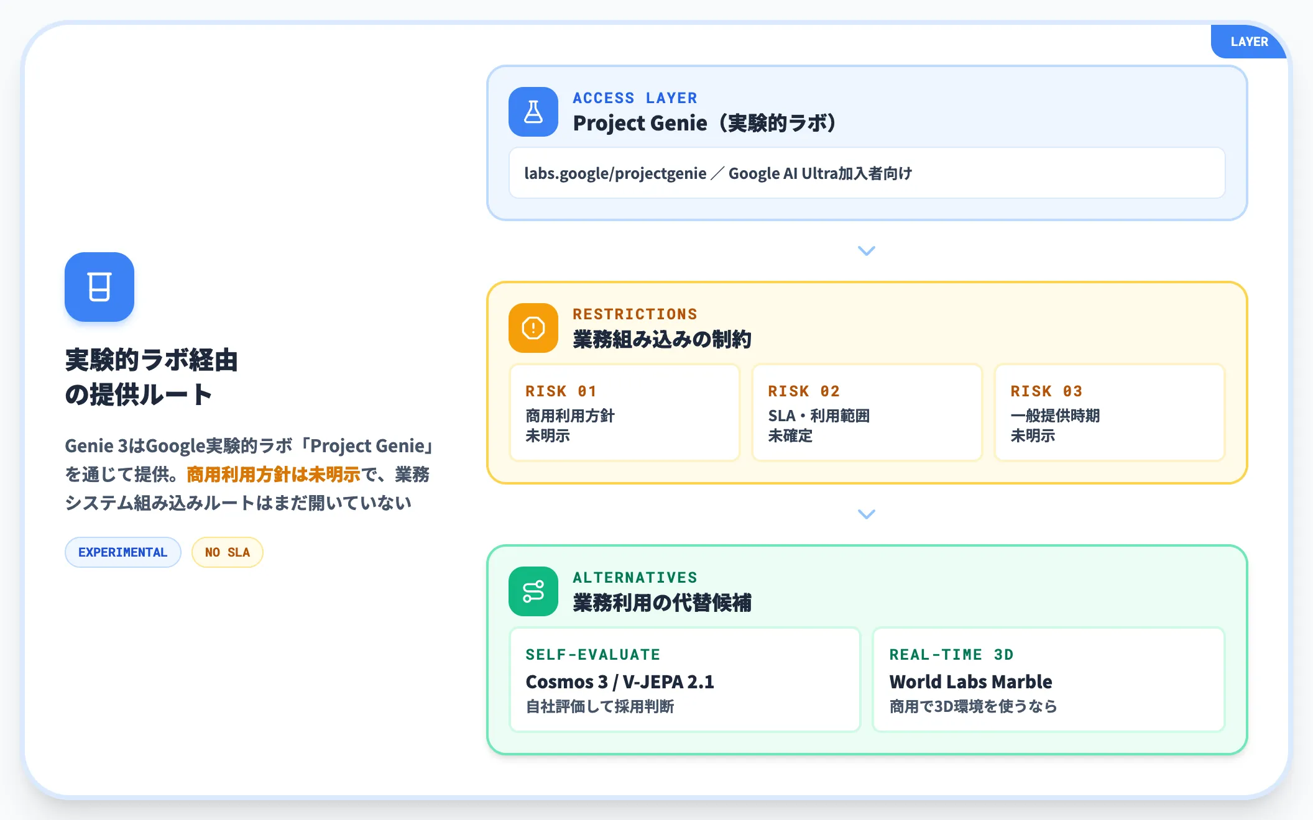Select the EXPERIMENTAL tag
The image size is (1313, 820).
[123, 552]
